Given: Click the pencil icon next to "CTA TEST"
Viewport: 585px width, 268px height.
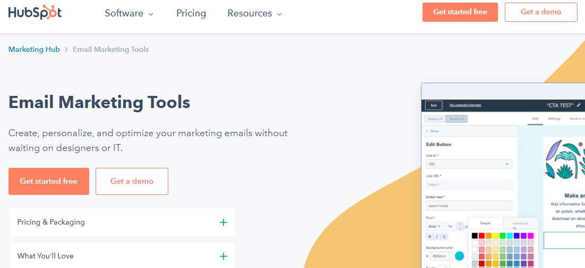Looking at the screenshot, I should coord(579,105).
